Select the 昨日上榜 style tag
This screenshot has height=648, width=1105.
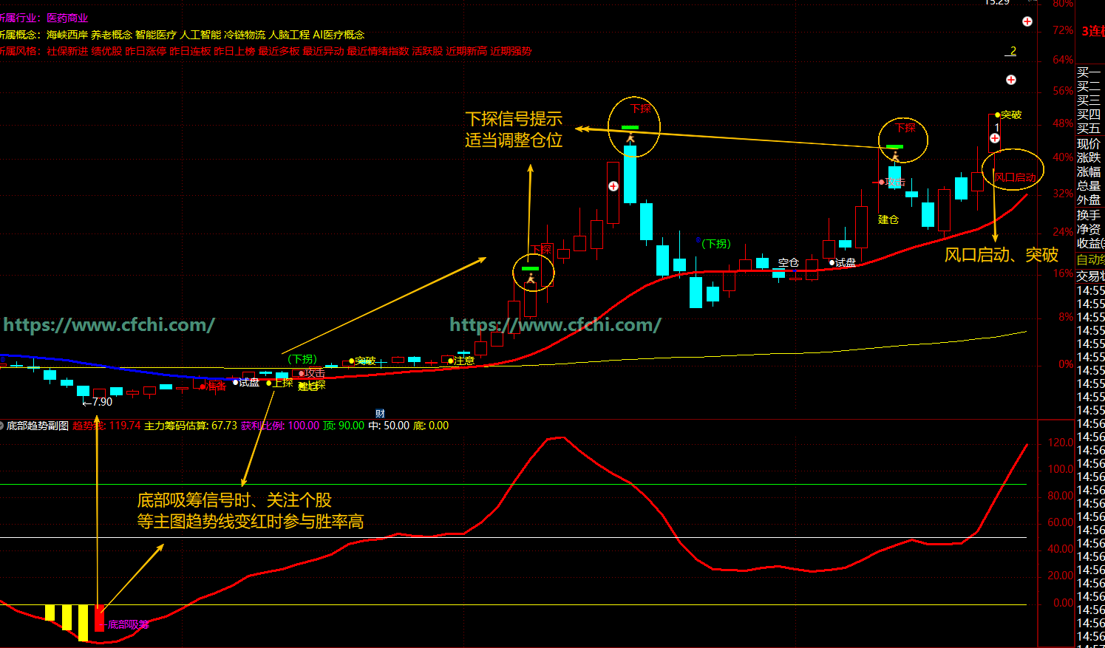click(234, 51)
